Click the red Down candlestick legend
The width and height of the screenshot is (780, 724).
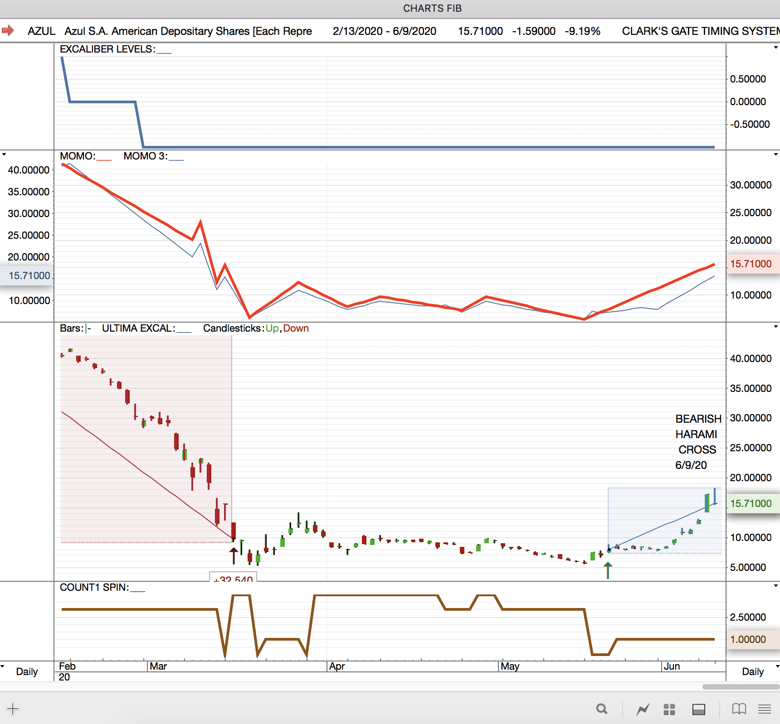click(x=296, y=328)
